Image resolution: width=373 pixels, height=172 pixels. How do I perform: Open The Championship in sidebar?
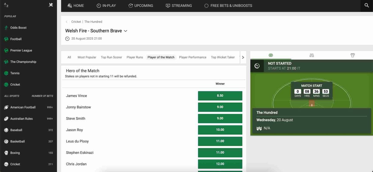[23, 62]
